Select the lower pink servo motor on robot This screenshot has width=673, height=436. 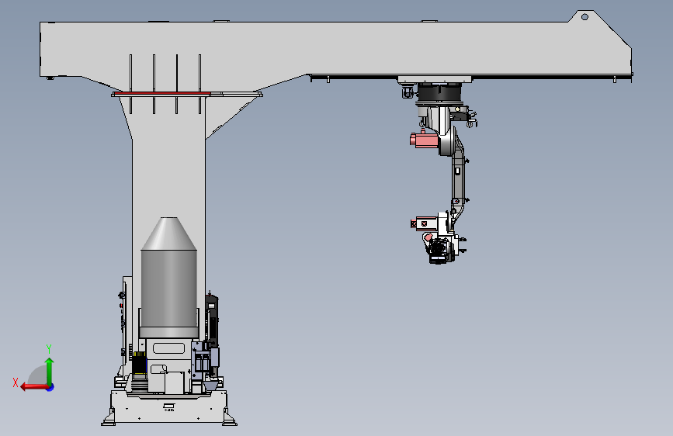[x=424, y=223]
